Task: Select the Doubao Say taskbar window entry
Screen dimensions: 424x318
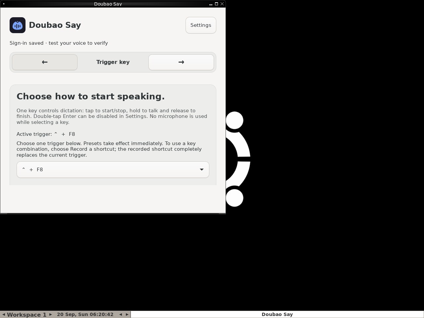Action: [277, 314]
